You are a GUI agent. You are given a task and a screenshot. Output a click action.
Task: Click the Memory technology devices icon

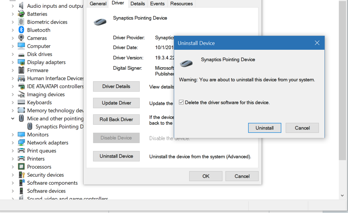click(21, 110)
